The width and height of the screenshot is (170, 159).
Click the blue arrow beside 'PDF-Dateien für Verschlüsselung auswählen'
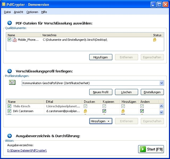(x=10, y=23)
